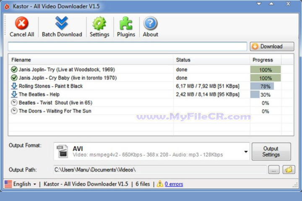The height and width of the screenshot is (201, 302).
Task: Click 'done' status of Janis Joplin- Try
Action: (182, 70)
